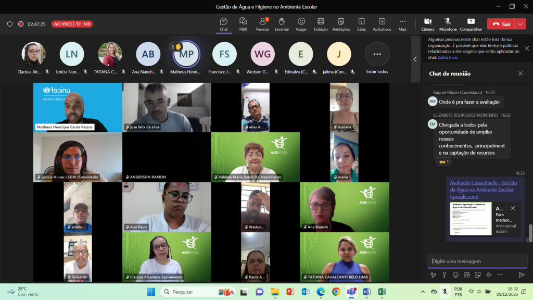Open the Pessoas participants tab
The image size is (533, 300).
pyautogui.click(x=262, y=24)
